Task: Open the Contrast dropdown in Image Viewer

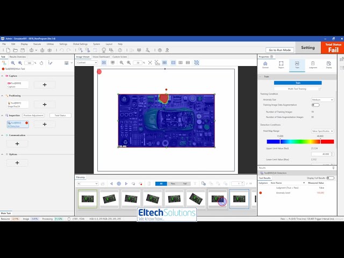Action: tap(86, 62)
